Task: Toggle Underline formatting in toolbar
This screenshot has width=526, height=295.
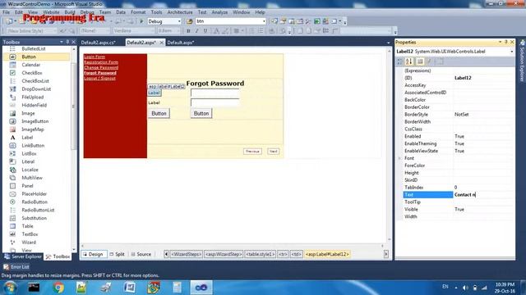Action: (205, 31)
